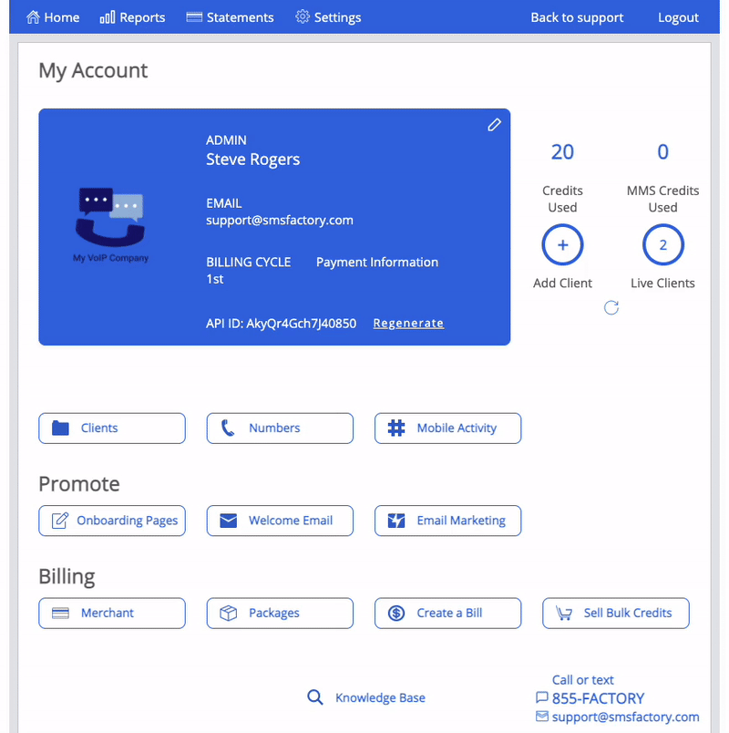The width and height of the screenshot is (729, 733).
Task: Log out using the Logout link
Action: pos(678,17)
